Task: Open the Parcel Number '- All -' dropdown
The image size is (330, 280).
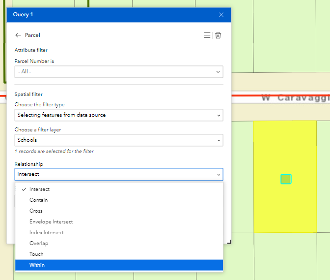Action: coord(119,72)
